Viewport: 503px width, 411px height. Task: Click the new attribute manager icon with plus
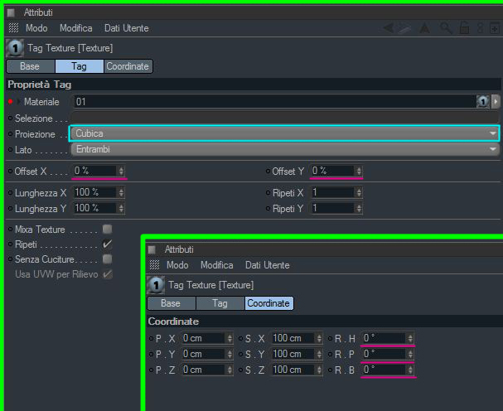[x=495, y=28]
